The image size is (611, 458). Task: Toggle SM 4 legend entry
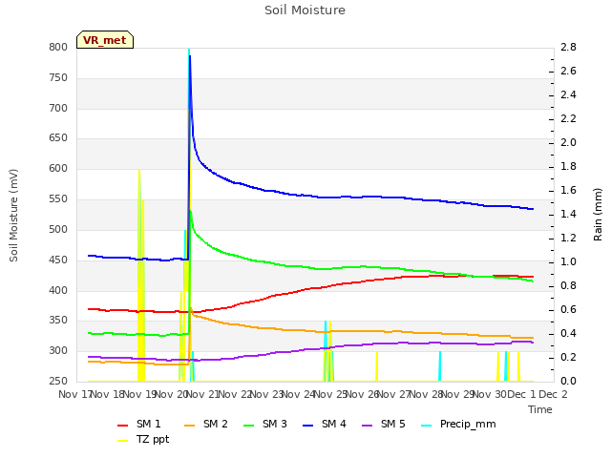[x=325, y=424]
